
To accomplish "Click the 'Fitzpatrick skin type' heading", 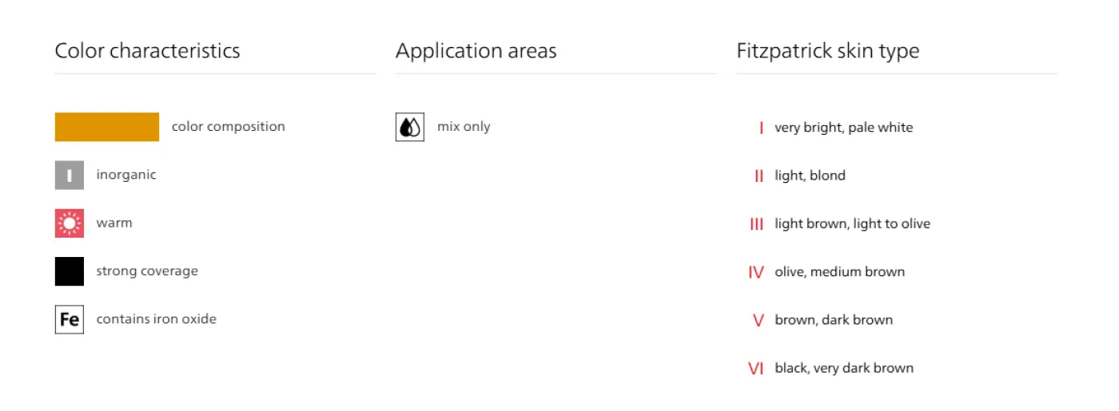I will click(x=827, y=51).
